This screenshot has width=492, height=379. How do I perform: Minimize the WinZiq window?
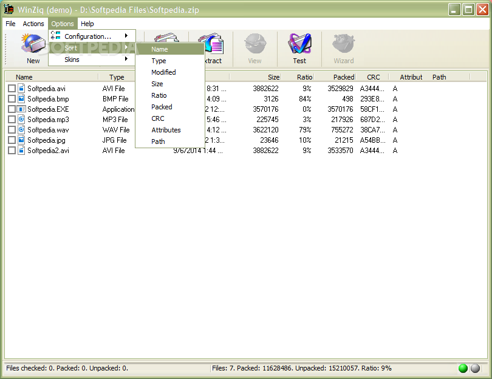[x=454, y=9]
